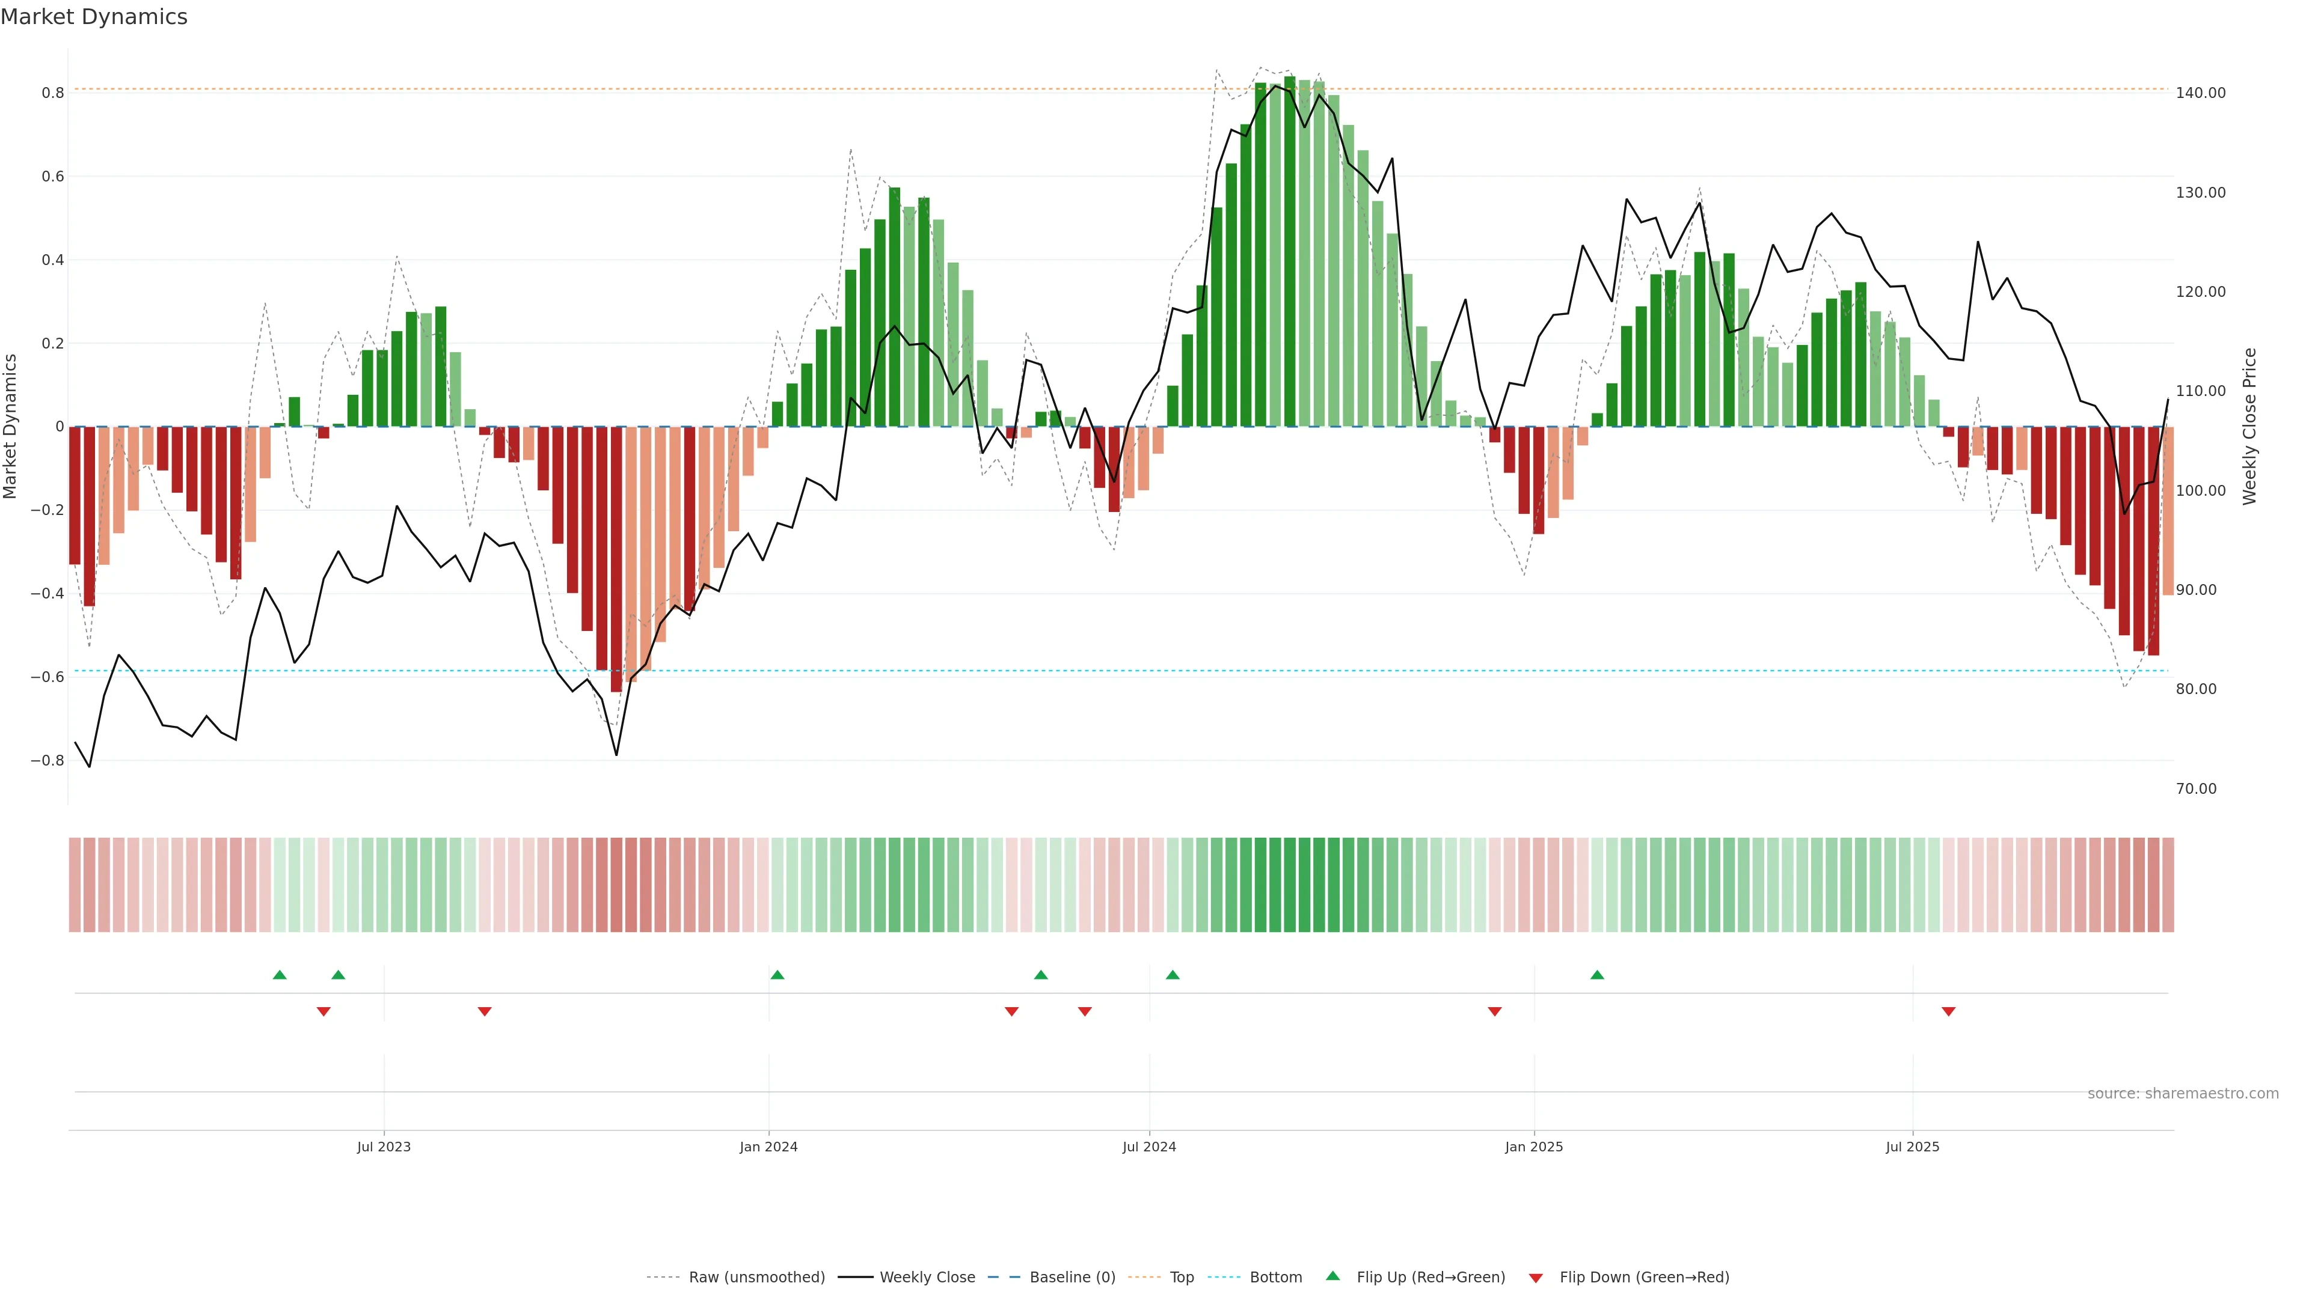Click the red Flip Down triangle after Jul 2025
The height and width of the screenshot is (1298, 2309).
(x=1949, y=1011)
